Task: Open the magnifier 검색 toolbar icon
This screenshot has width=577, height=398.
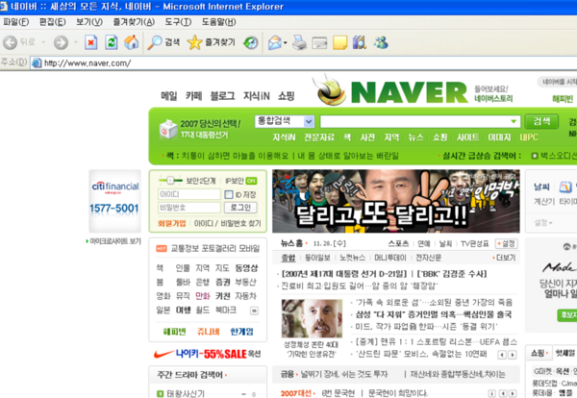Action: [155, 42]
